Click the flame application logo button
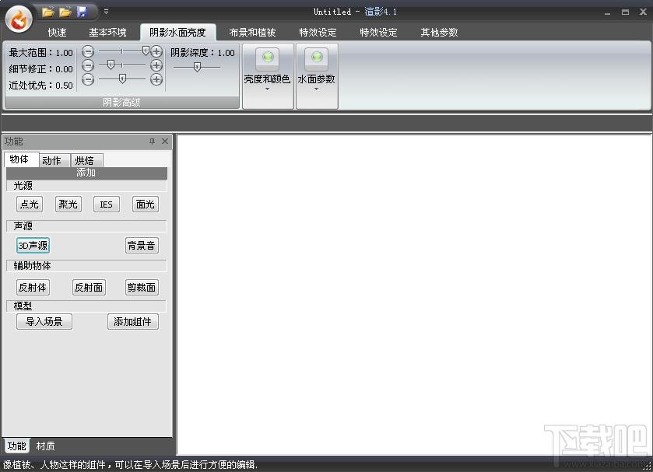Screen dimensions: 653x472 pos(19,19)
